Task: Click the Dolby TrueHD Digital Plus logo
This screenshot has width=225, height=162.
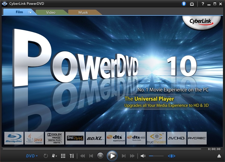Action: click(x=54, y=138)
